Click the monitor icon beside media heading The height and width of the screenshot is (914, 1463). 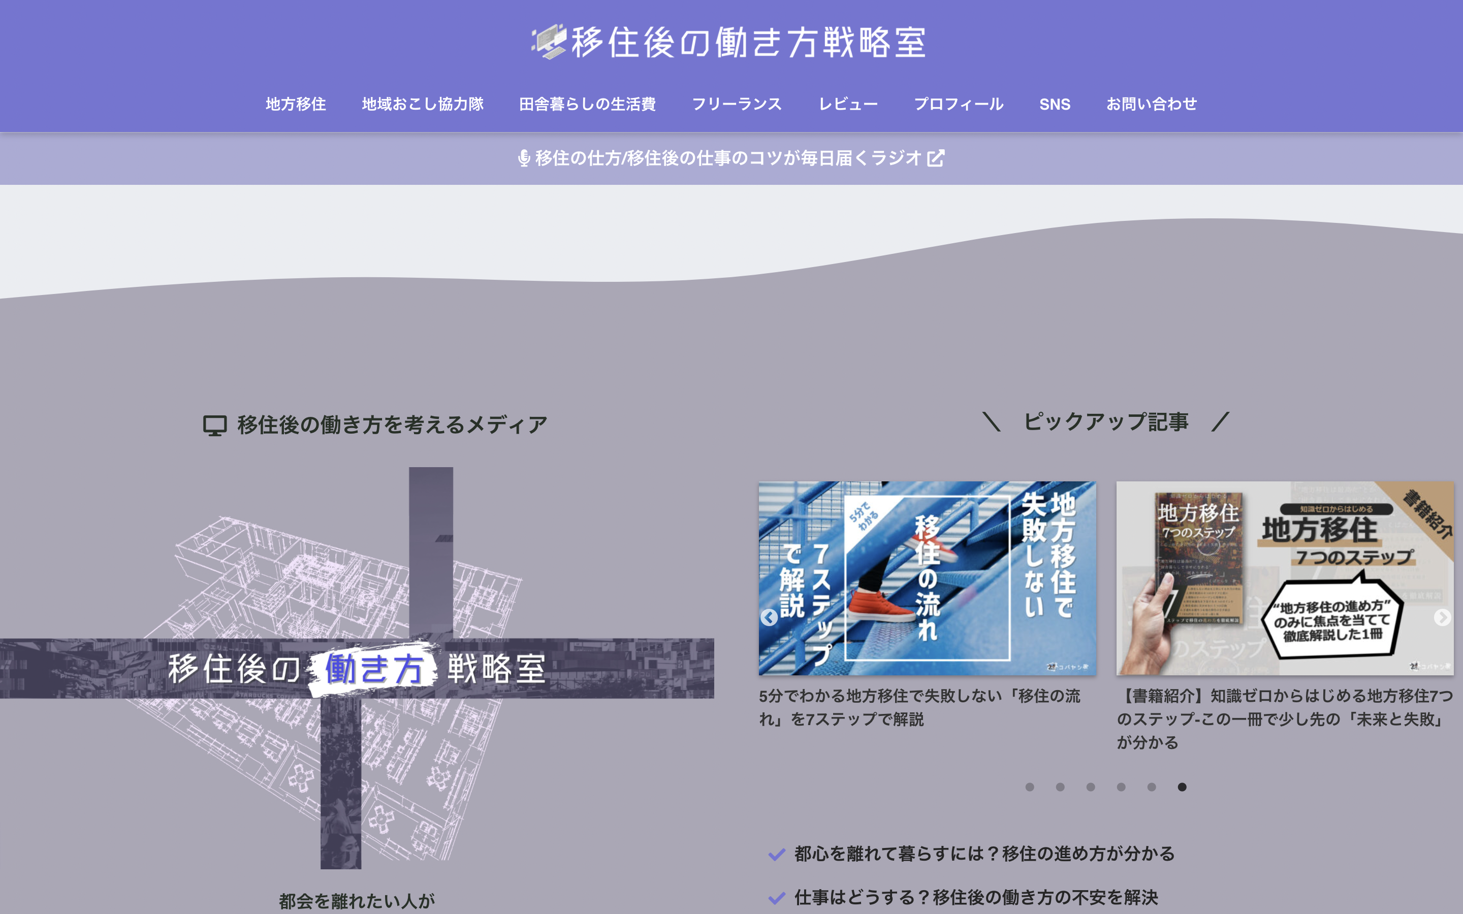click(x=214, y=425)
